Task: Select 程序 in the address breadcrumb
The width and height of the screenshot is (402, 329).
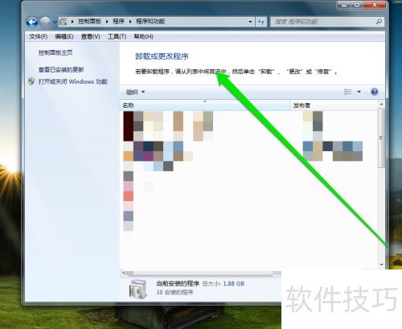Action: 118,22
